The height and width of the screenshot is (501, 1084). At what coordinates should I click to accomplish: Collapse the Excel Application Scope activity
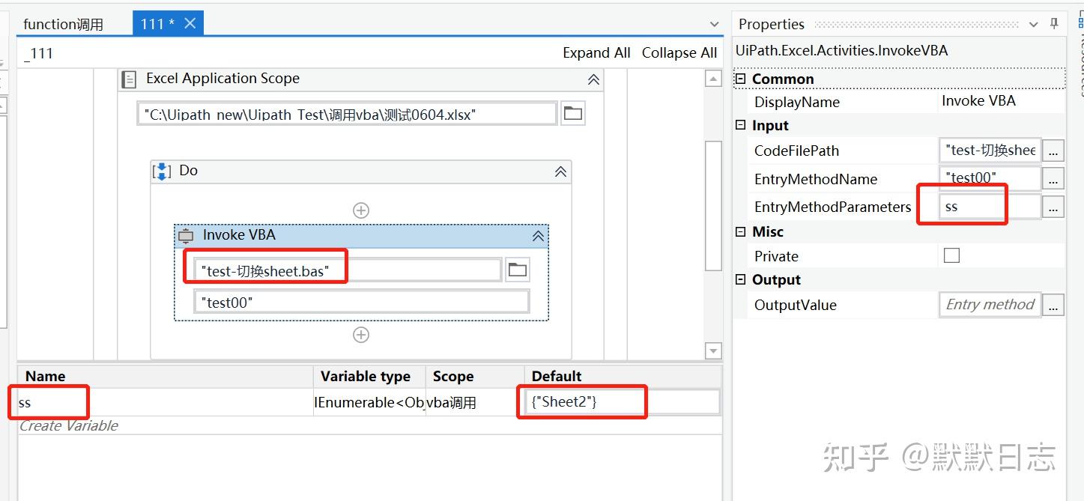(593, 78)
